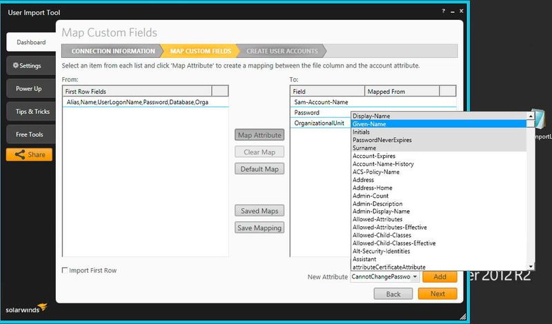
Task: Choose Surname from the attribute list
Action: (x=439, y=148)
